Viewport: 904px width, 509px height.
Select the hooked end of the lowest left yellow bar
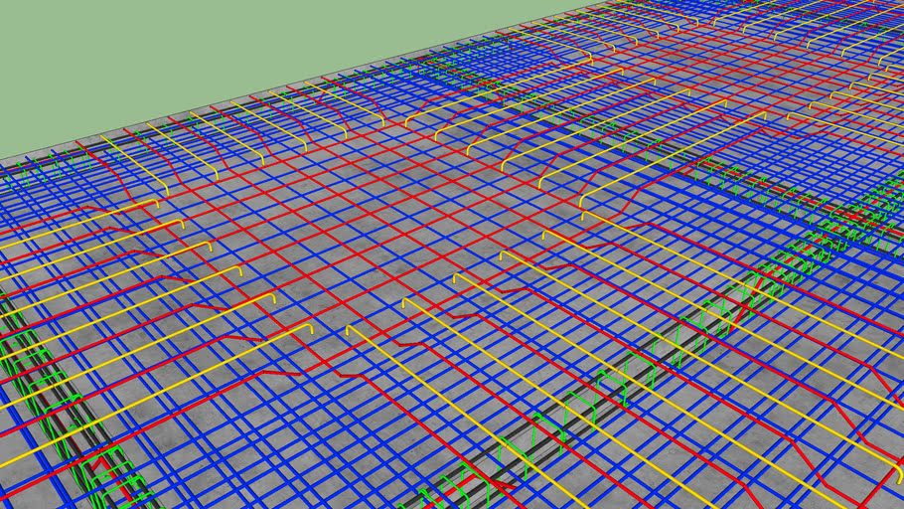click(x=308, y=327)
